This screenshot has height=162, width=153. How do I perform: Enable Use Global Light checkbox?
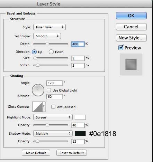tap(49, 90)
